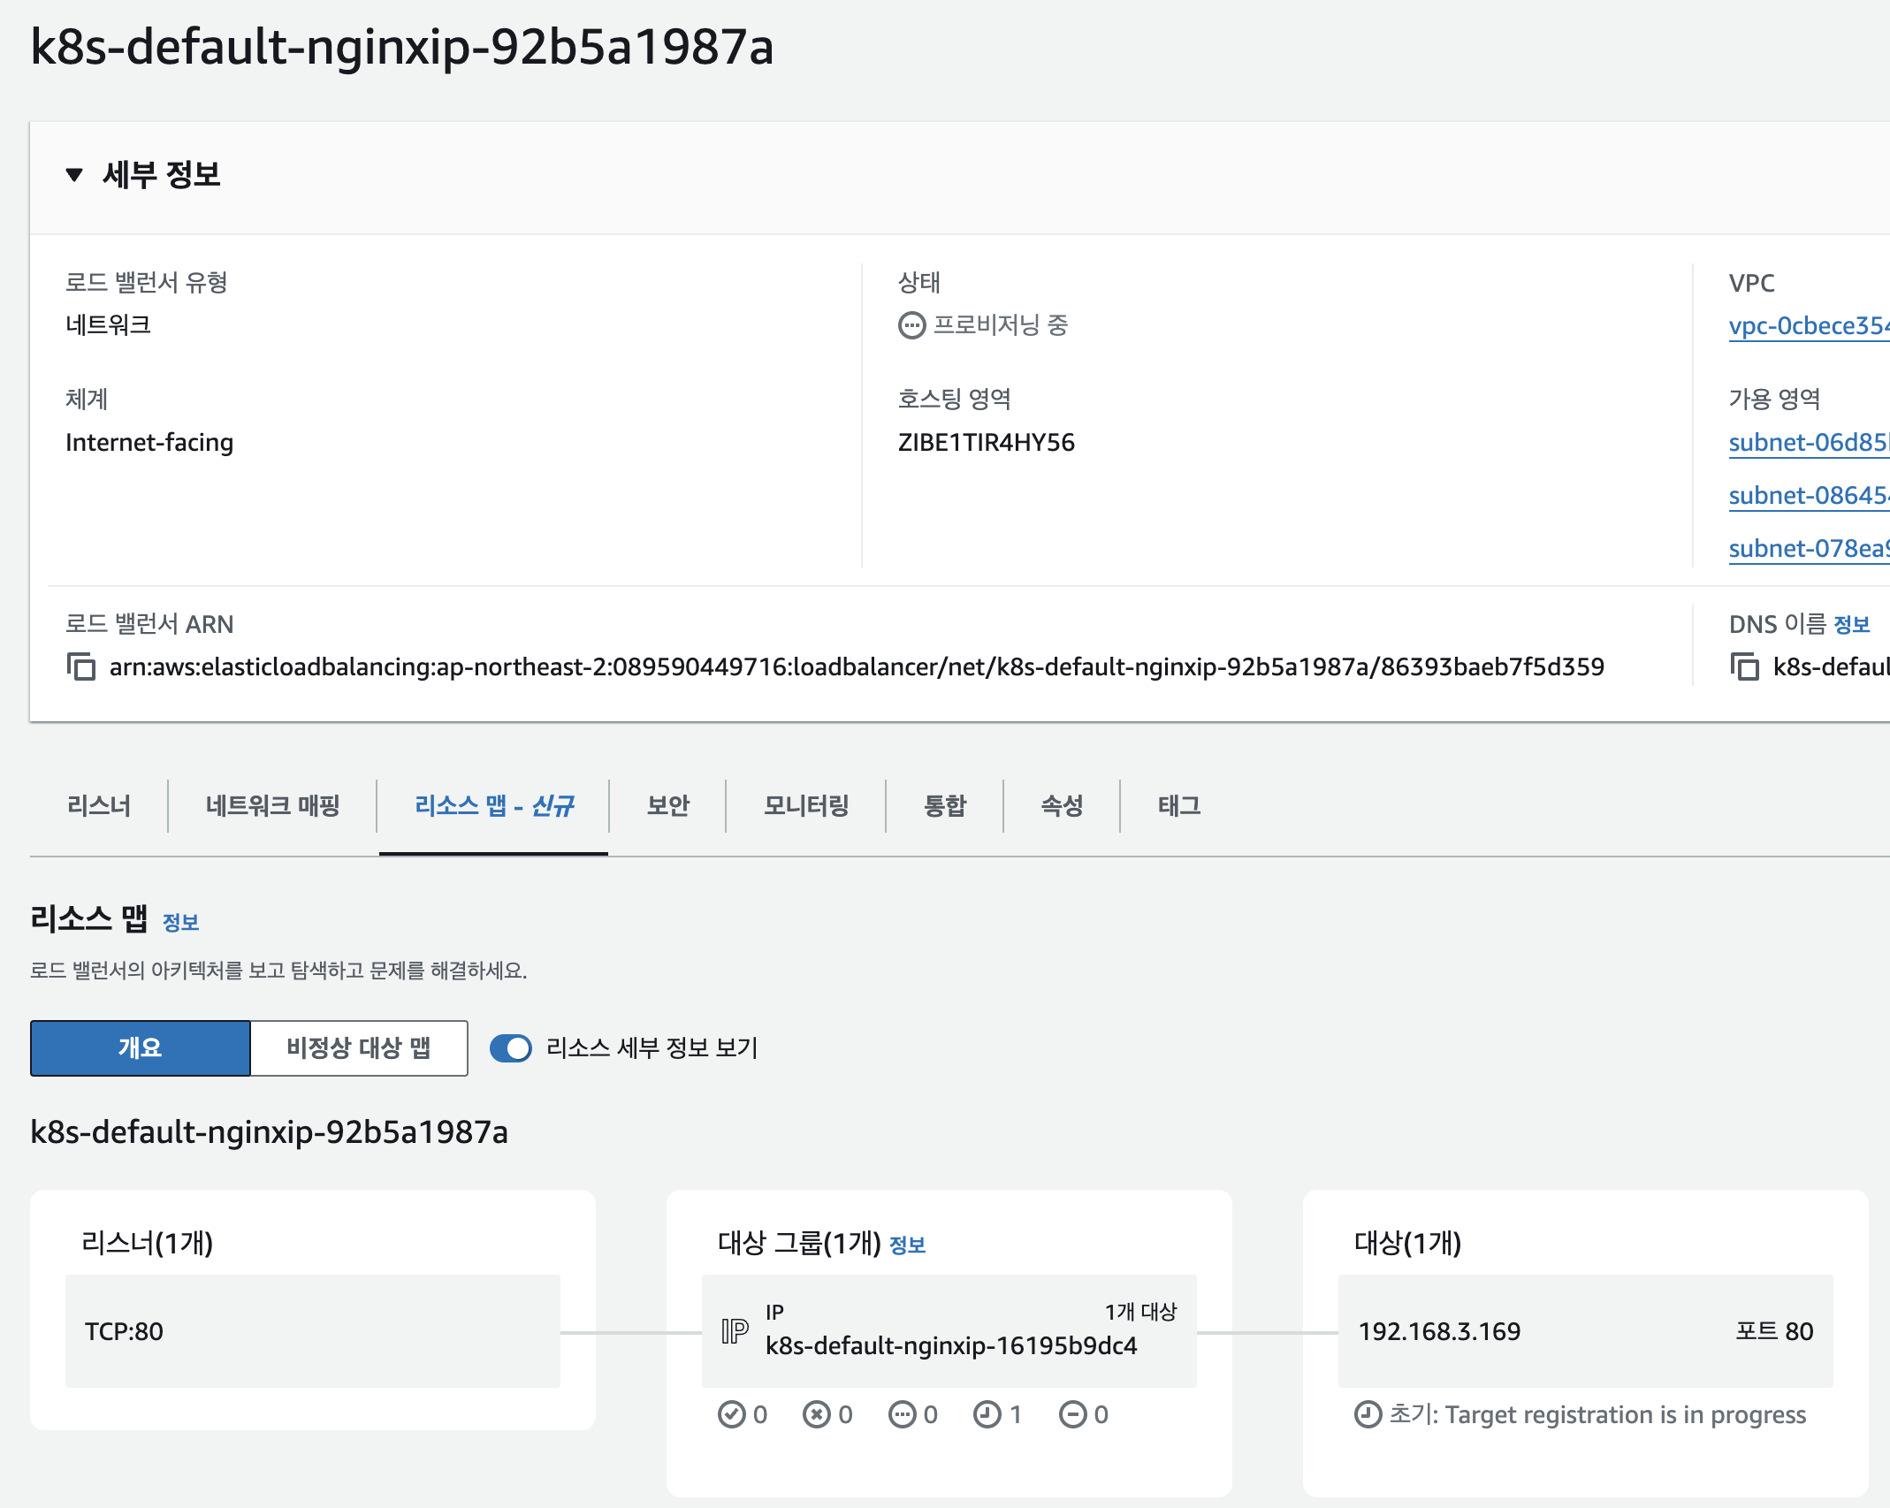This screenshot has width=1890, height=1508.
Task: Open the vpc-0cbece35 VPC link
Action: coord(1808,325)
